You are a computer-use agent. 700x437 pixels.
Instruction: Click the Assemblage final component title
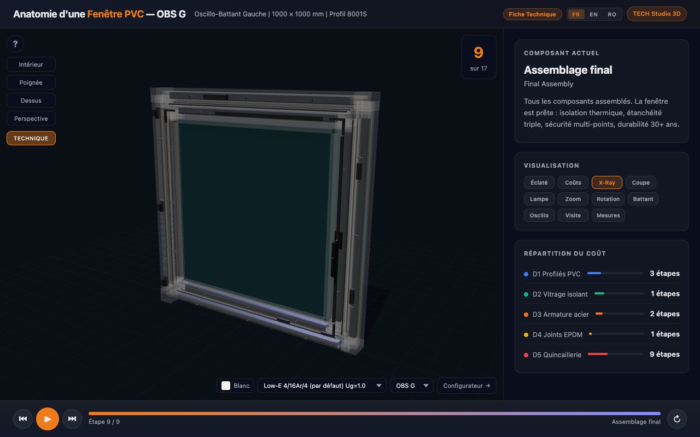coord(568,70)
